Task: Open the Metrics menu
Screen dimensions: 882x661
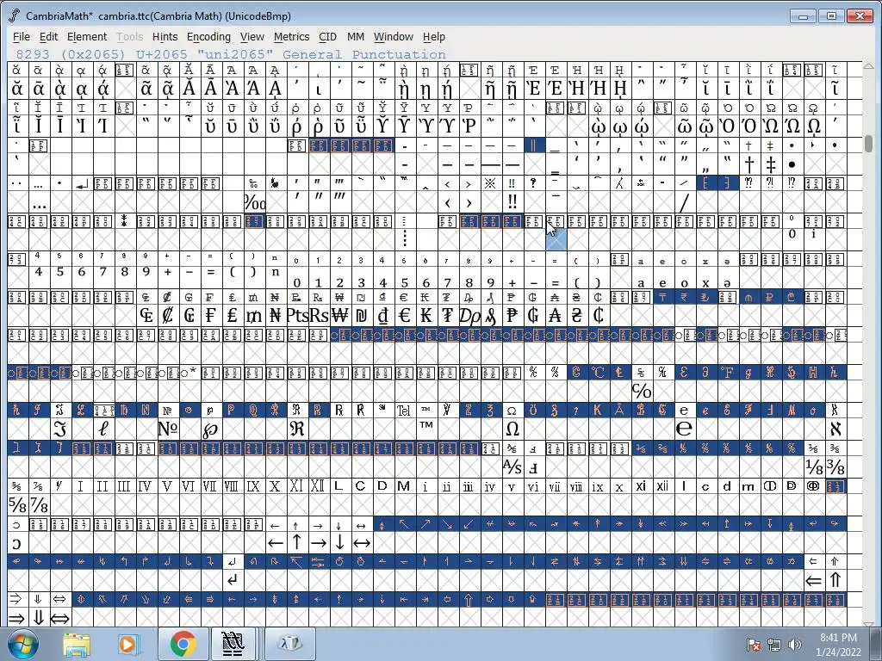Action: (x=291, y=36)
